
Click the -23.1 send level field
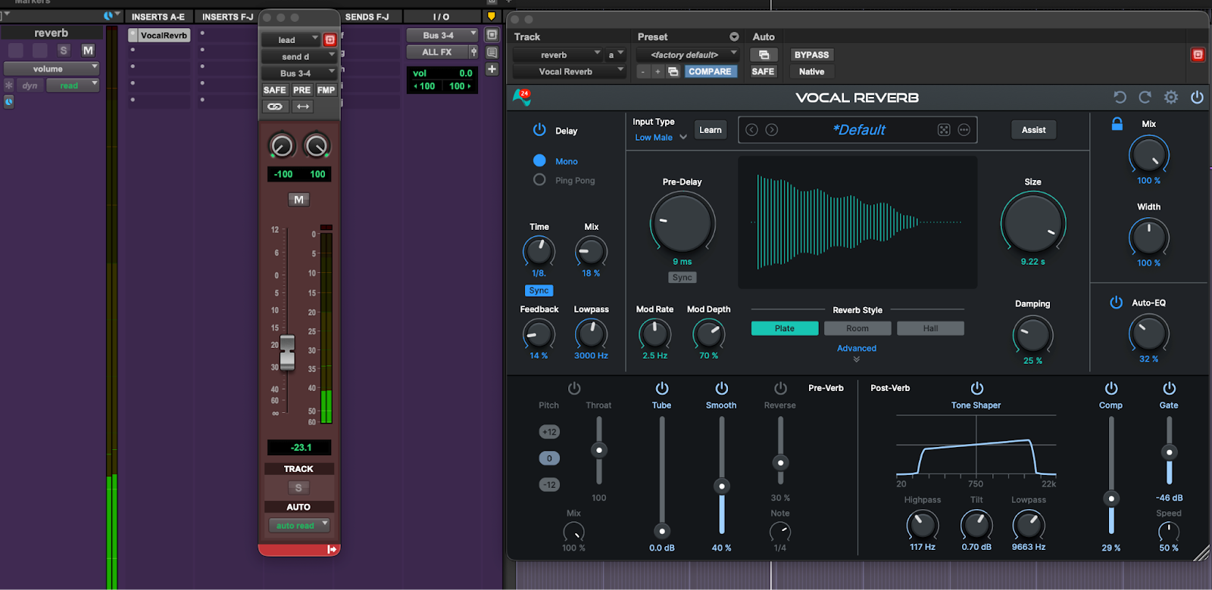[x=300, y=447]
